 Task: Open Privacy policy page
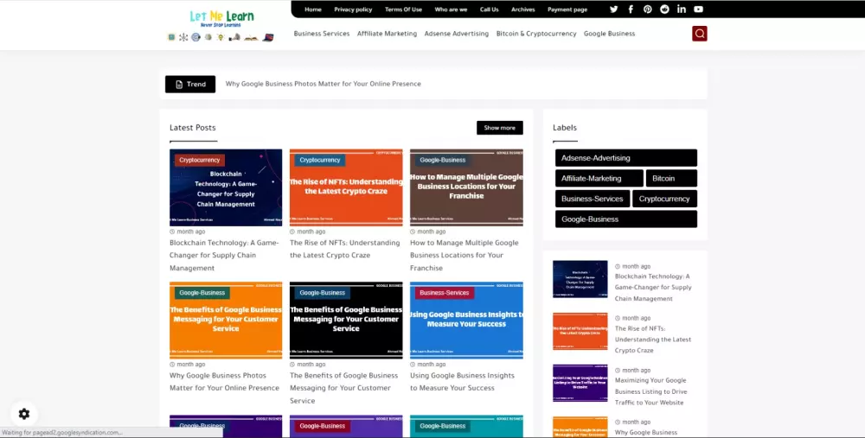[x=353, y=10]
